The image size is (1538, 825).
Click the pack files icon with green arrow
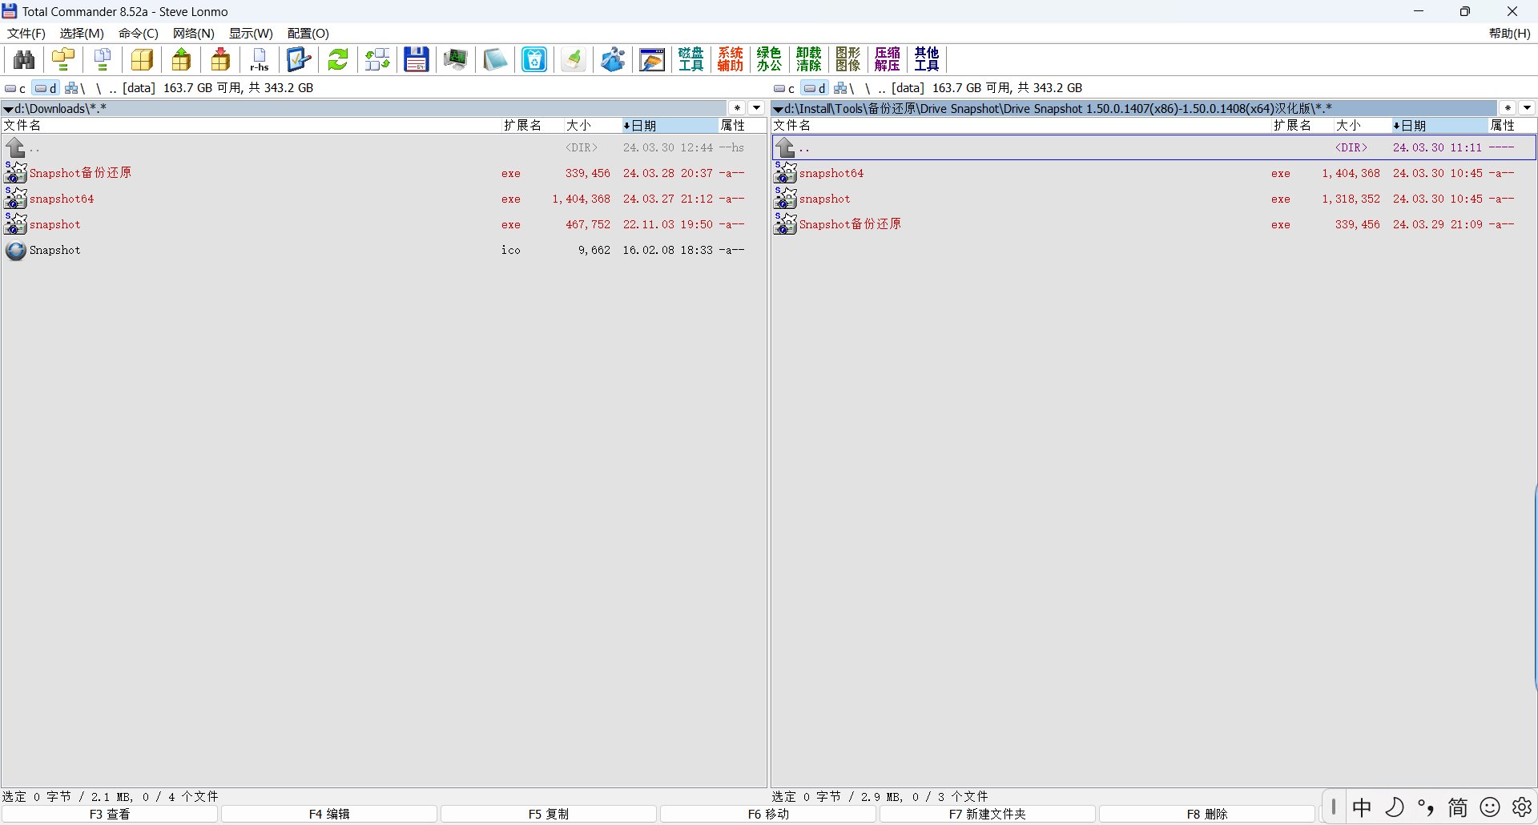182,60
